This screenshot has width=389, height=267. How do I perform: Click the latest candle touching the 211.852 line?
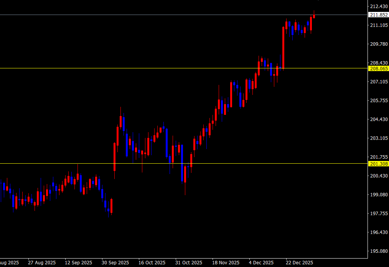pyautogui.click(x=314, y=16)
